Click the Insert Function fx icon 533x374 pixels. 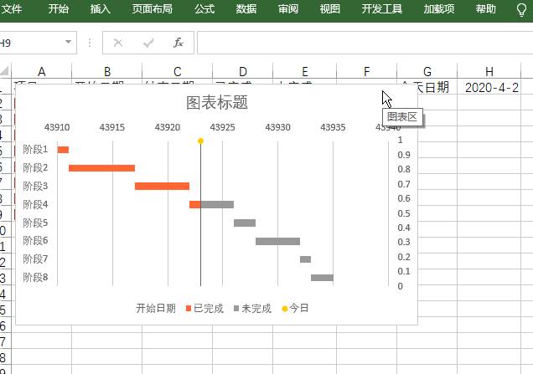[178, 43]
